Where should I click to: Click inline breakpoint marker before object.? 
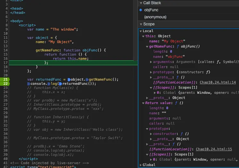[x=69, y=79]
